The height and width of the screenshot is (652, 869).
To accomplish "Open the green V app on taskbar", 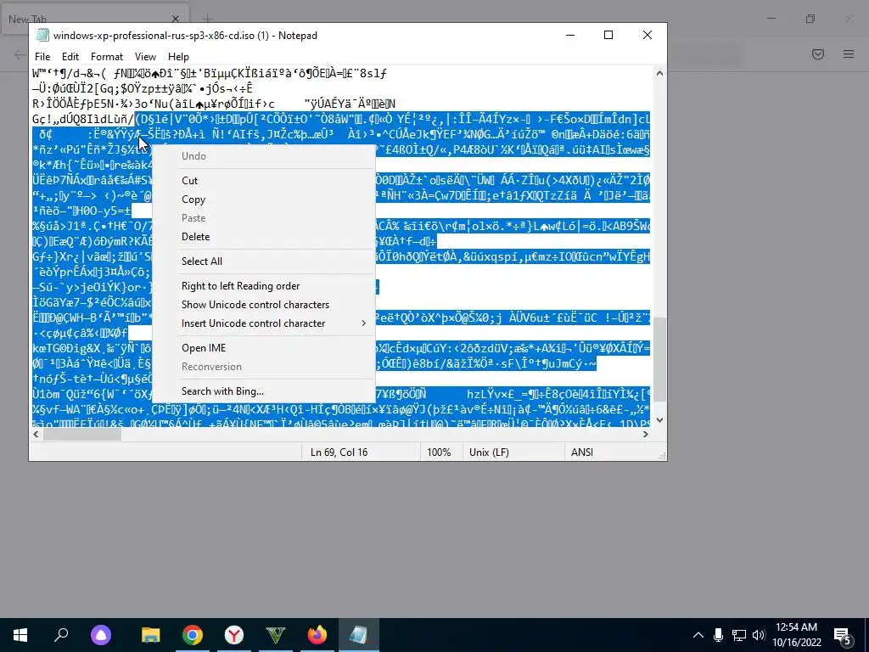I will (276, 635).
